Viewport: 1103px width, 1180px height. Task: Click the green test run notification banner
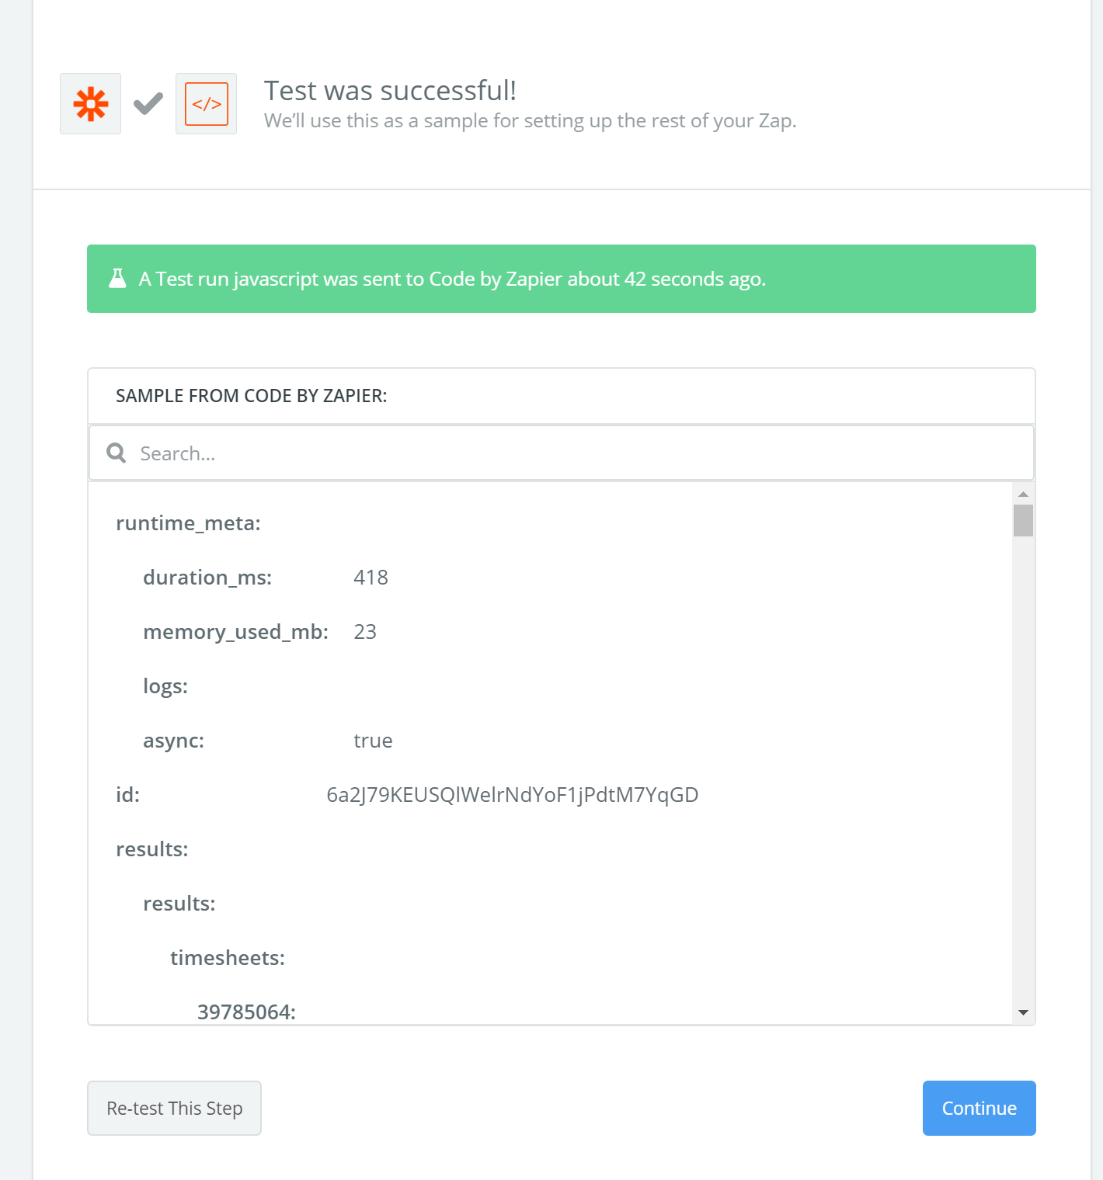562,279
